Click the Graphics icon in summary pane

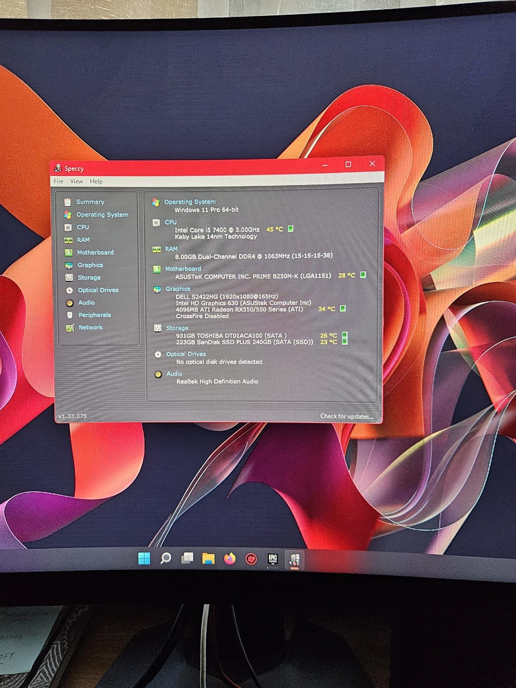(157, 289)
